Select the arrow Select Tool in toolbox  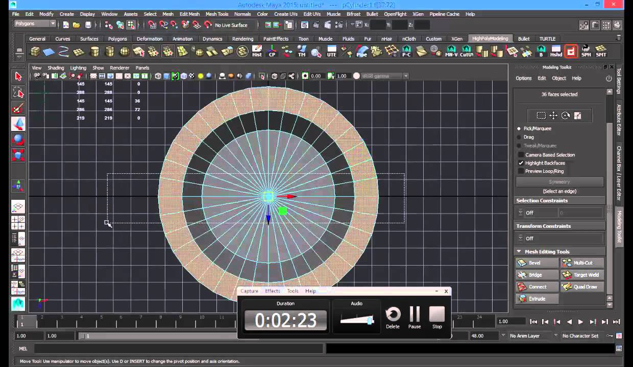(x=18, y=76)
